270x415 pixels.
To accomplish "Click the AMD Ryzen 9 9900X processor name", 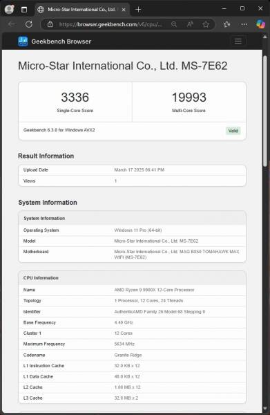I will coord(154,290).
